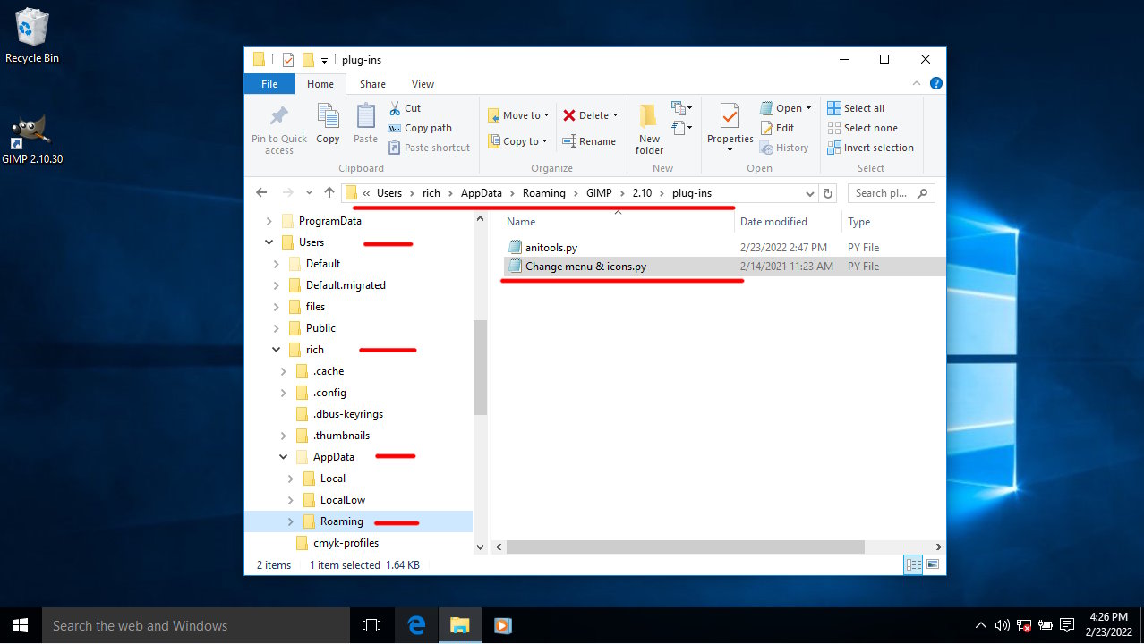1144x644 pixels.
Task: Open the File menu tab
Action: pyautogui.click(x=269, y=84)
